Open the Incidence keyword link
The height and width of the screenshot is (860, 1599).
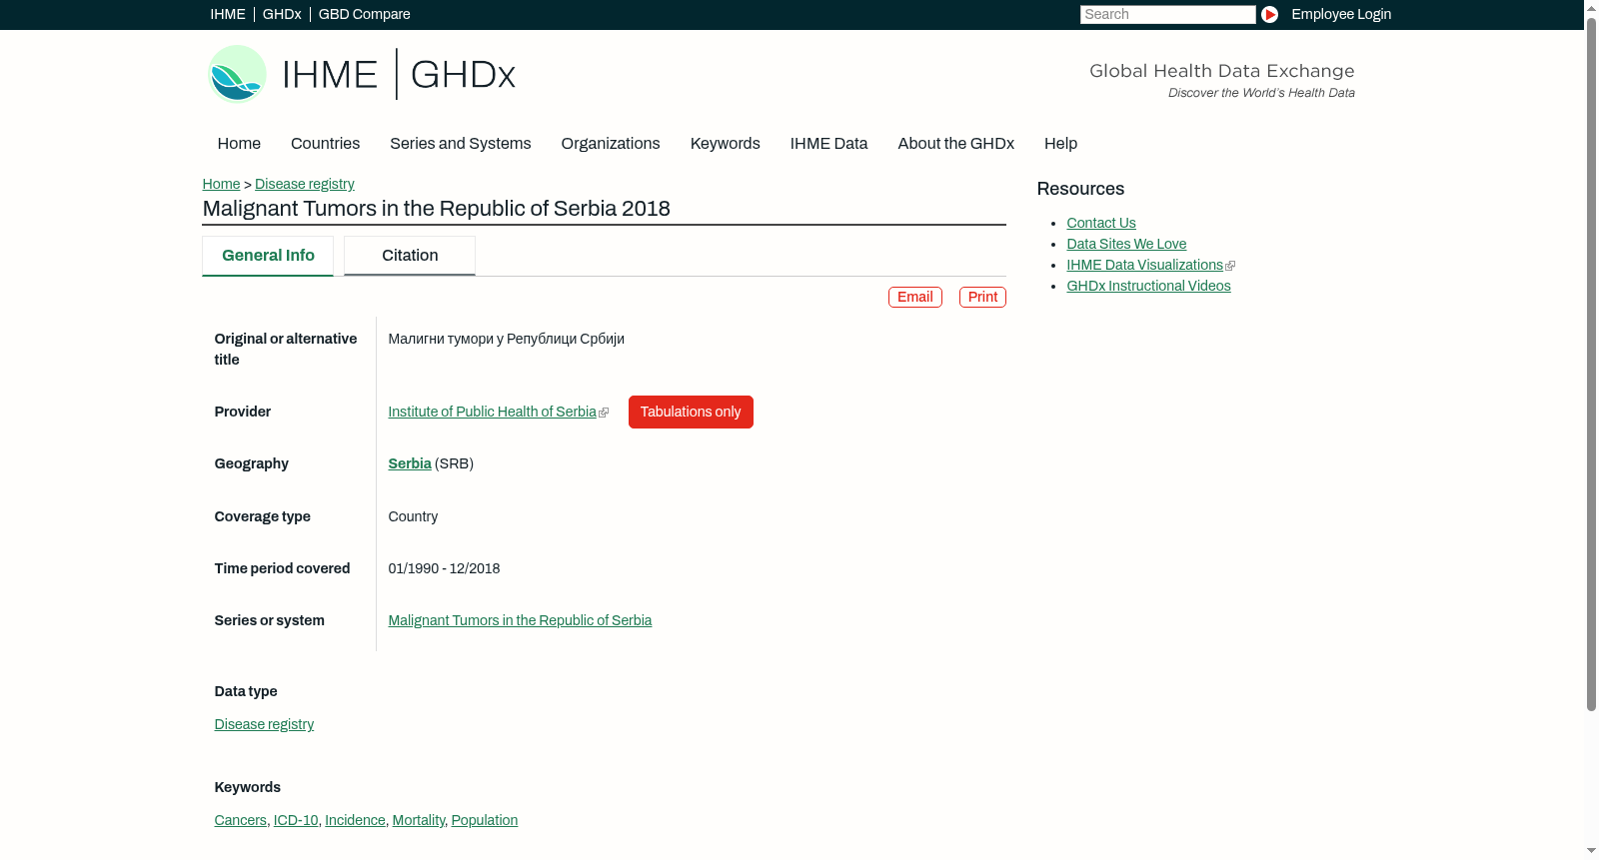[355, 820]
